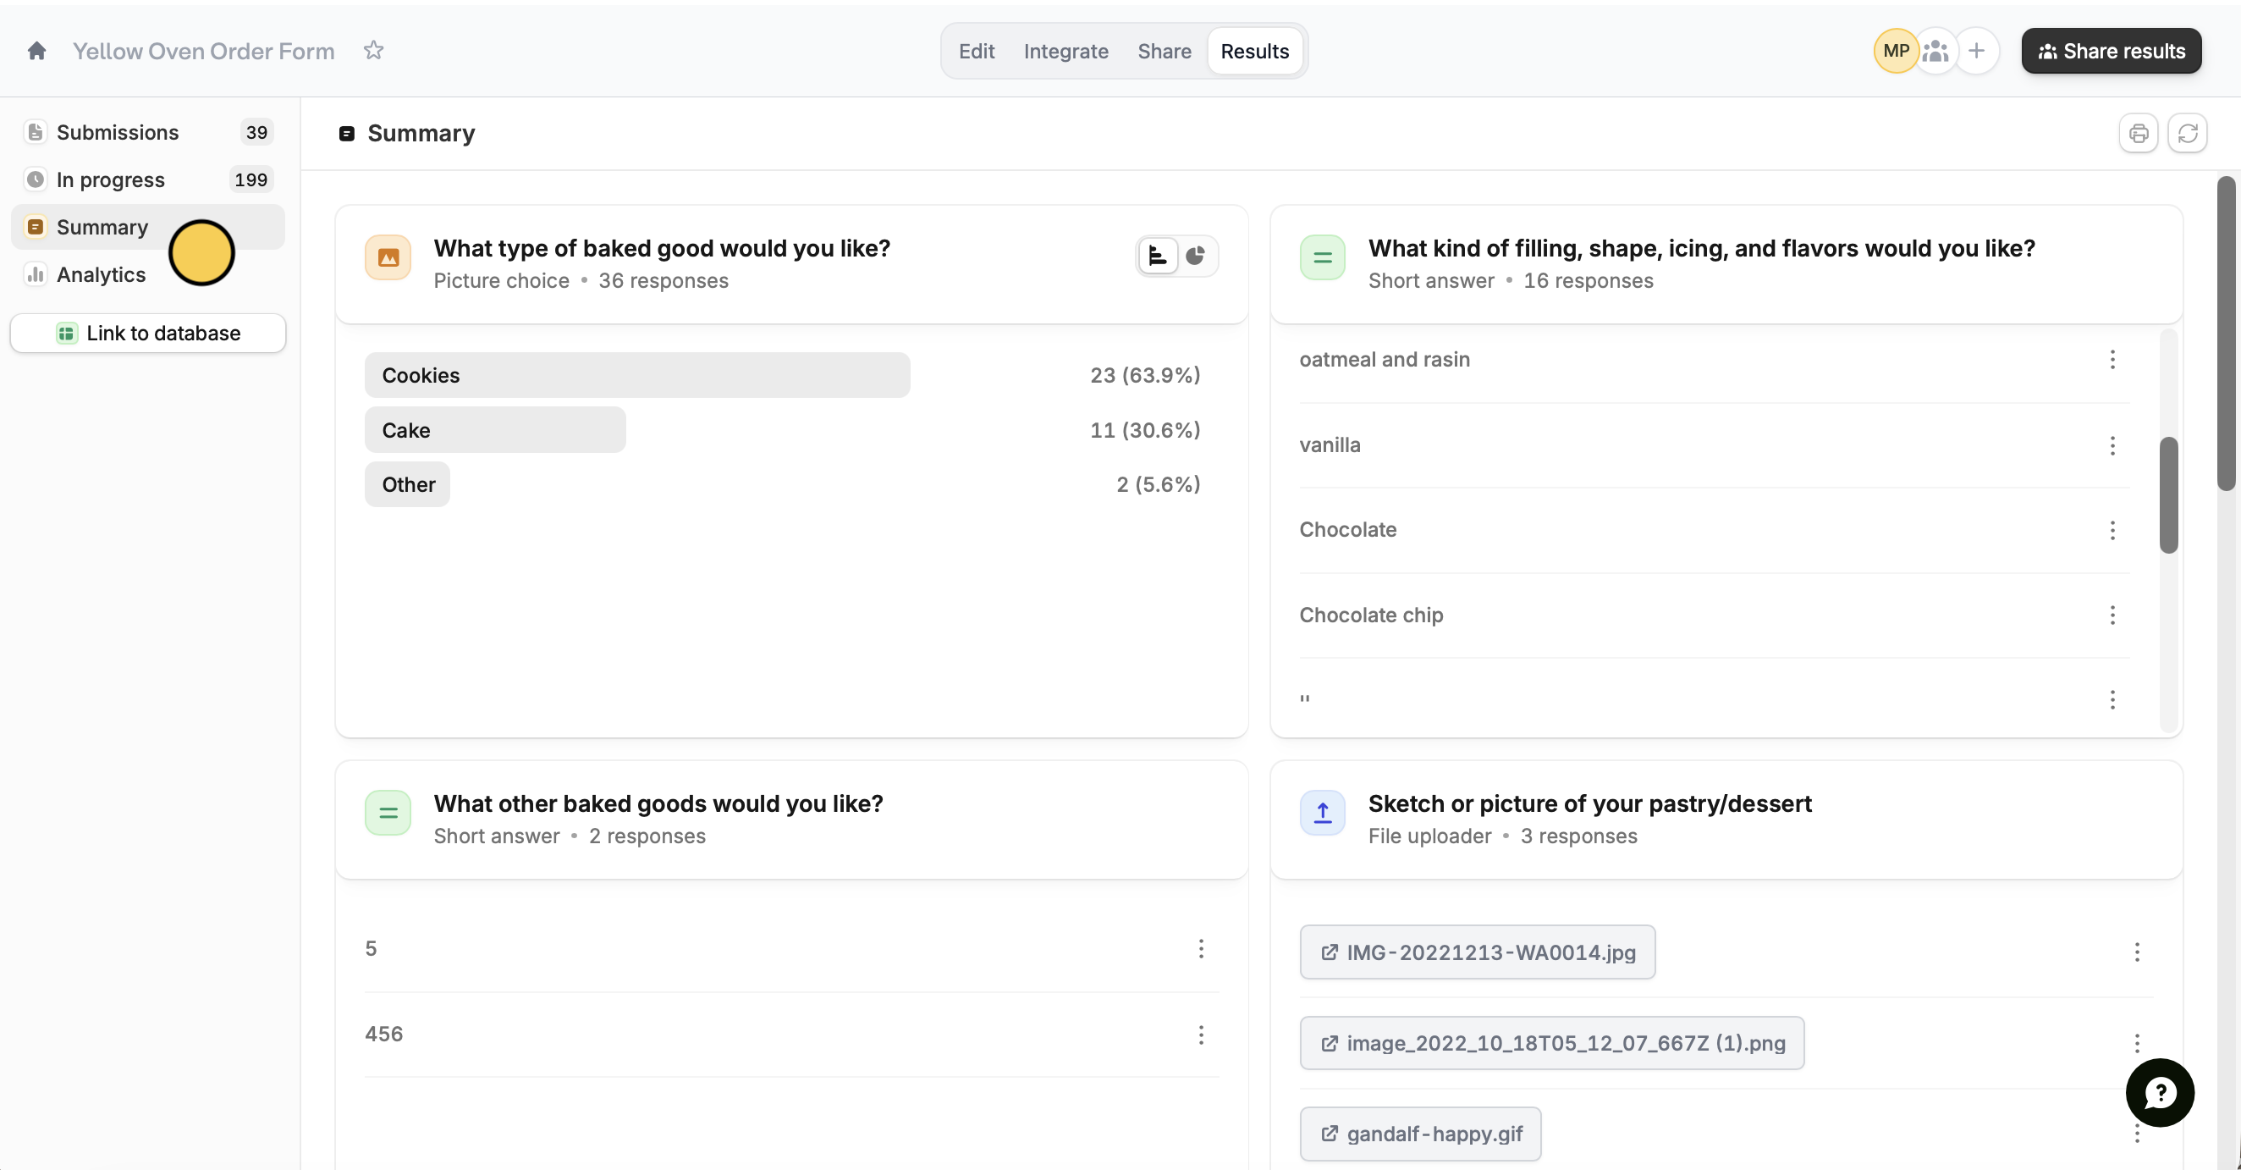Click Link to database button

coord(148,334)
